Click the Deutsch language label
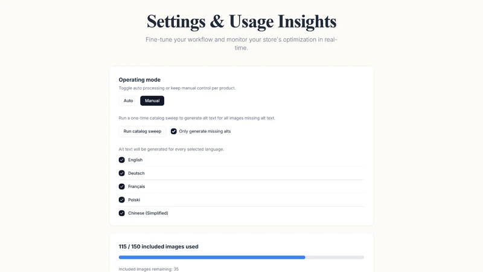Viewport: 483px width, 272px height. [136, 173]
